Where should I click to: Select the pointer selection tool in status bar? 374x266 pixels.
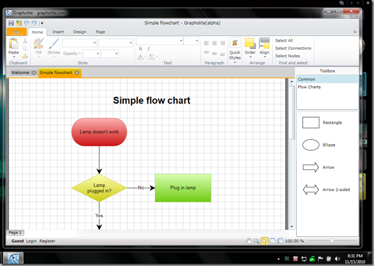click(x=264, y=241)
